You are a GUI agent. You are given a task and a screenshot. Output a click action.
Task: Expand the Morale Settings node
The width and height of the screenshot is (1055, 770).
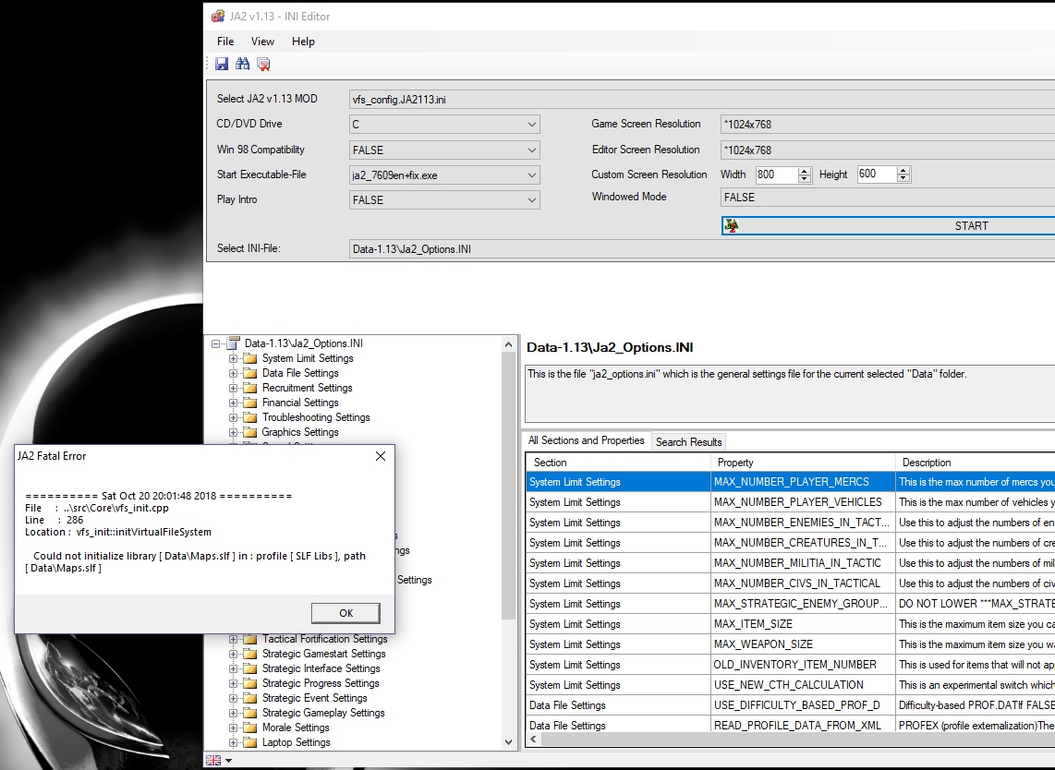pos(233,728)
